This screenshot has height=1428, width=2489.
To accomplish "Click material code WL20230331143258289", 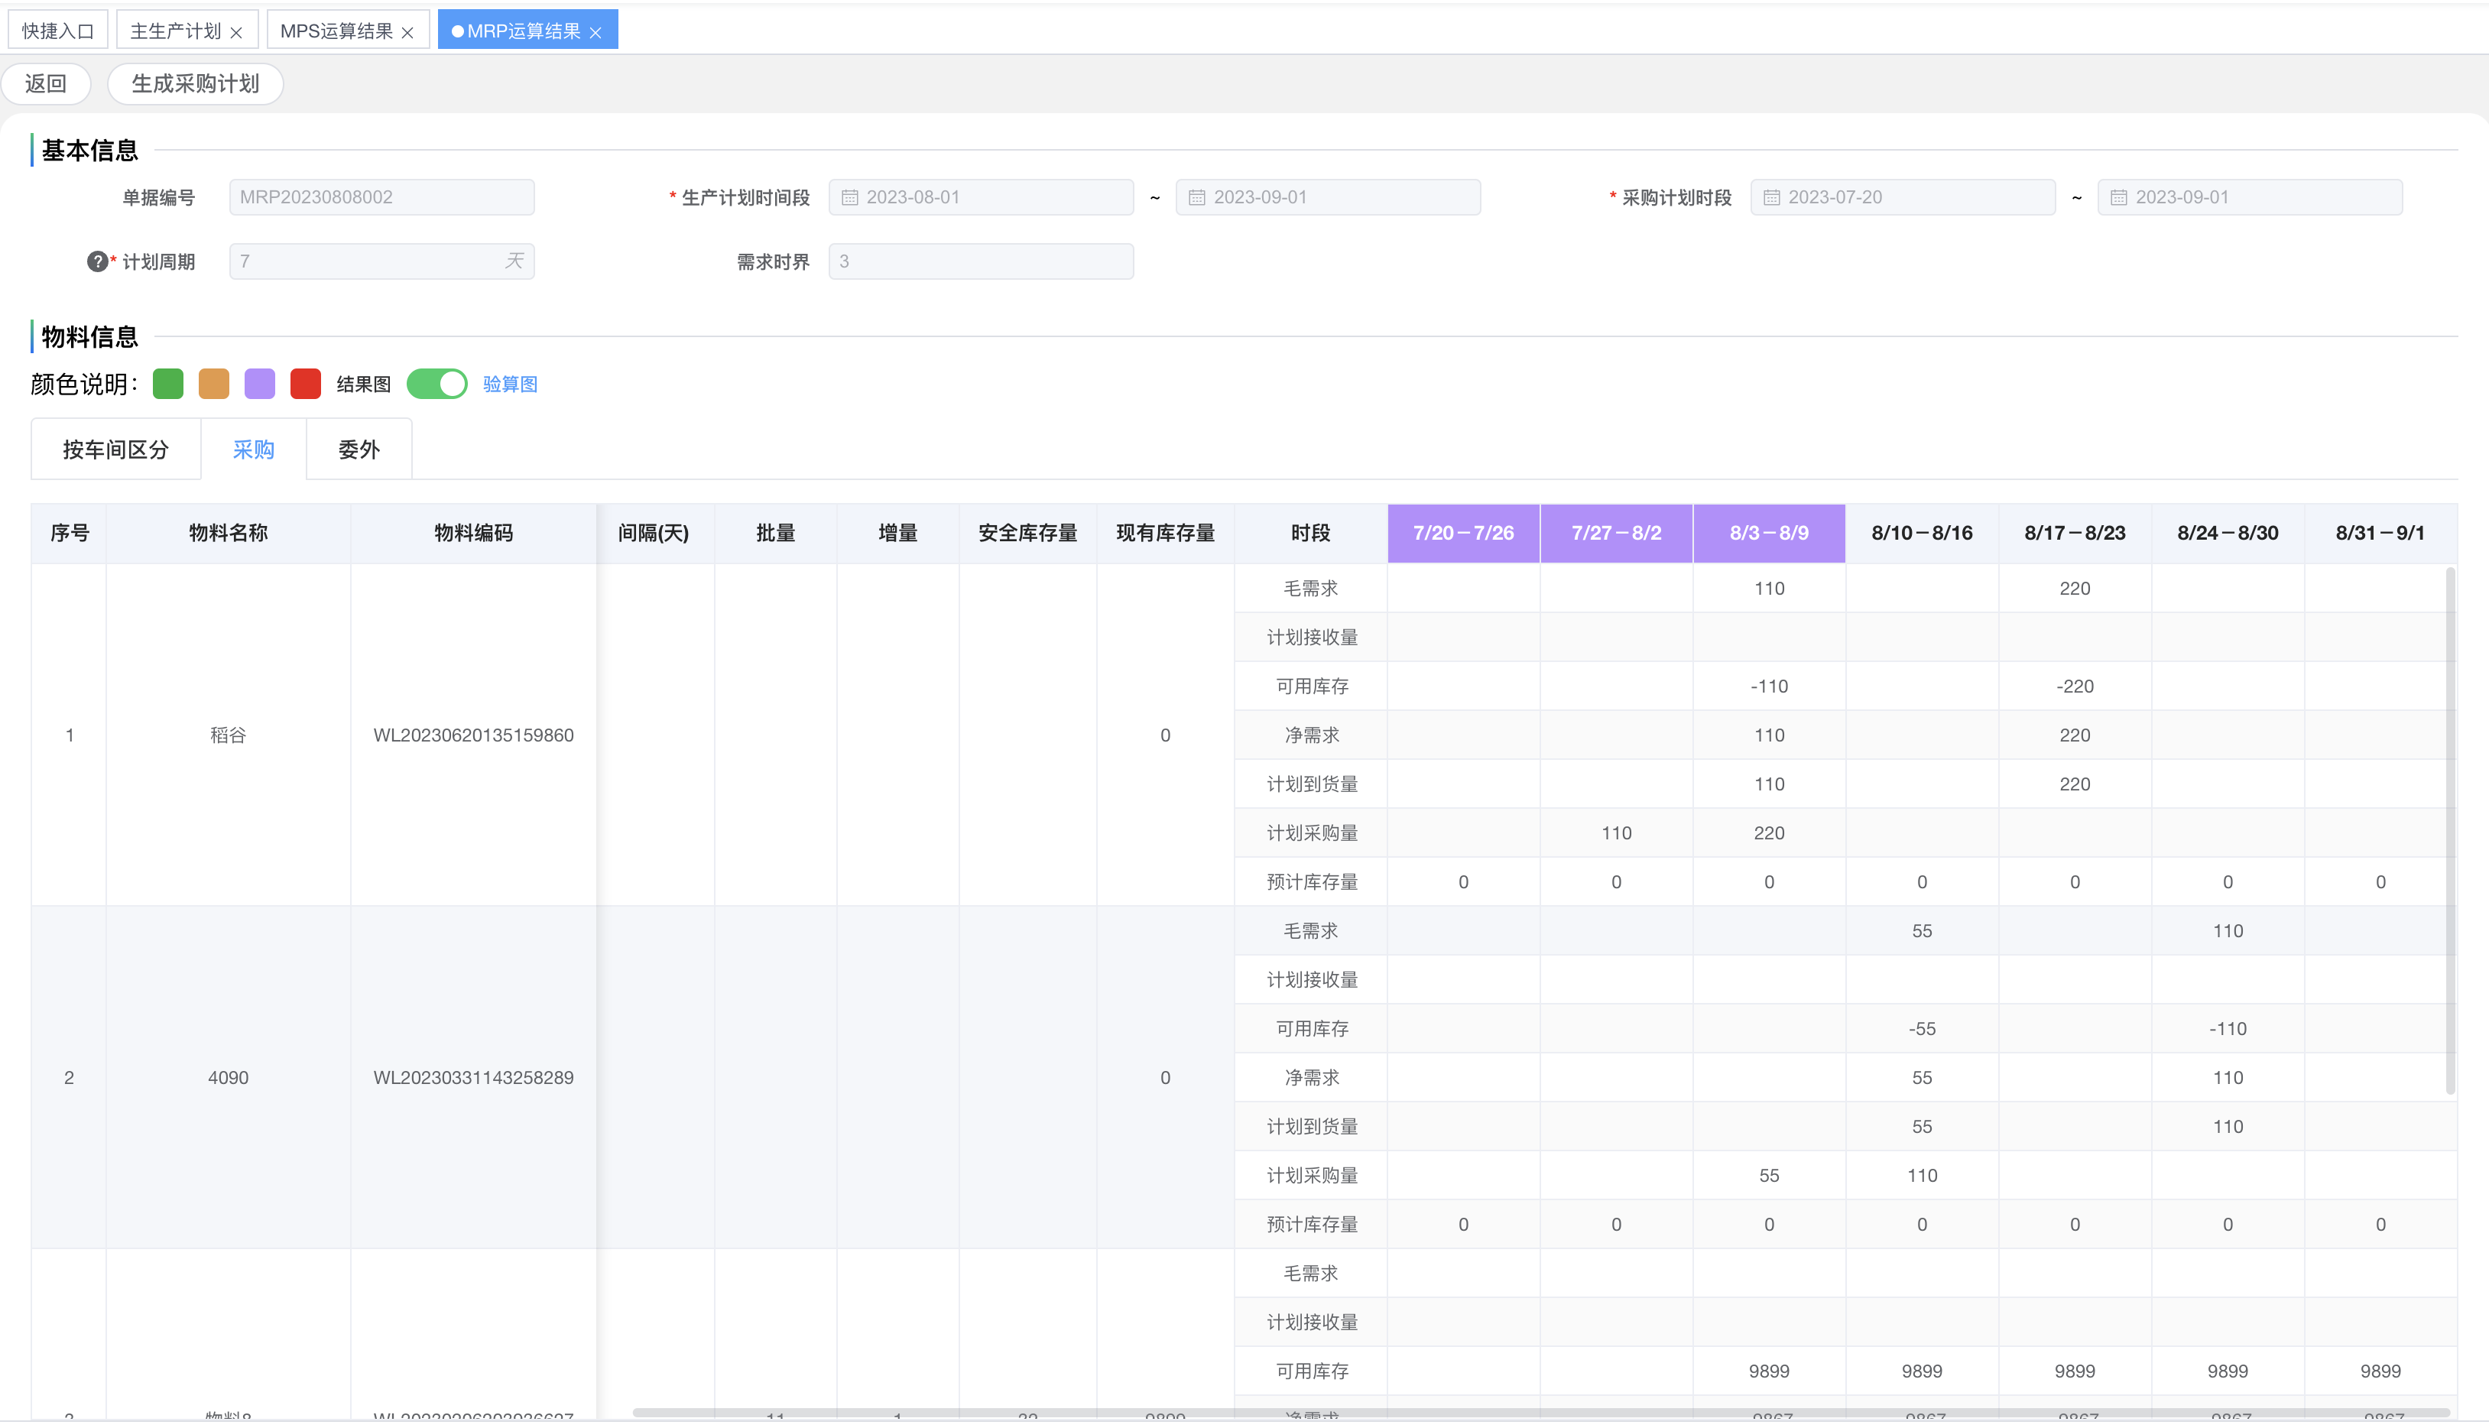I will click(474, 1077).
